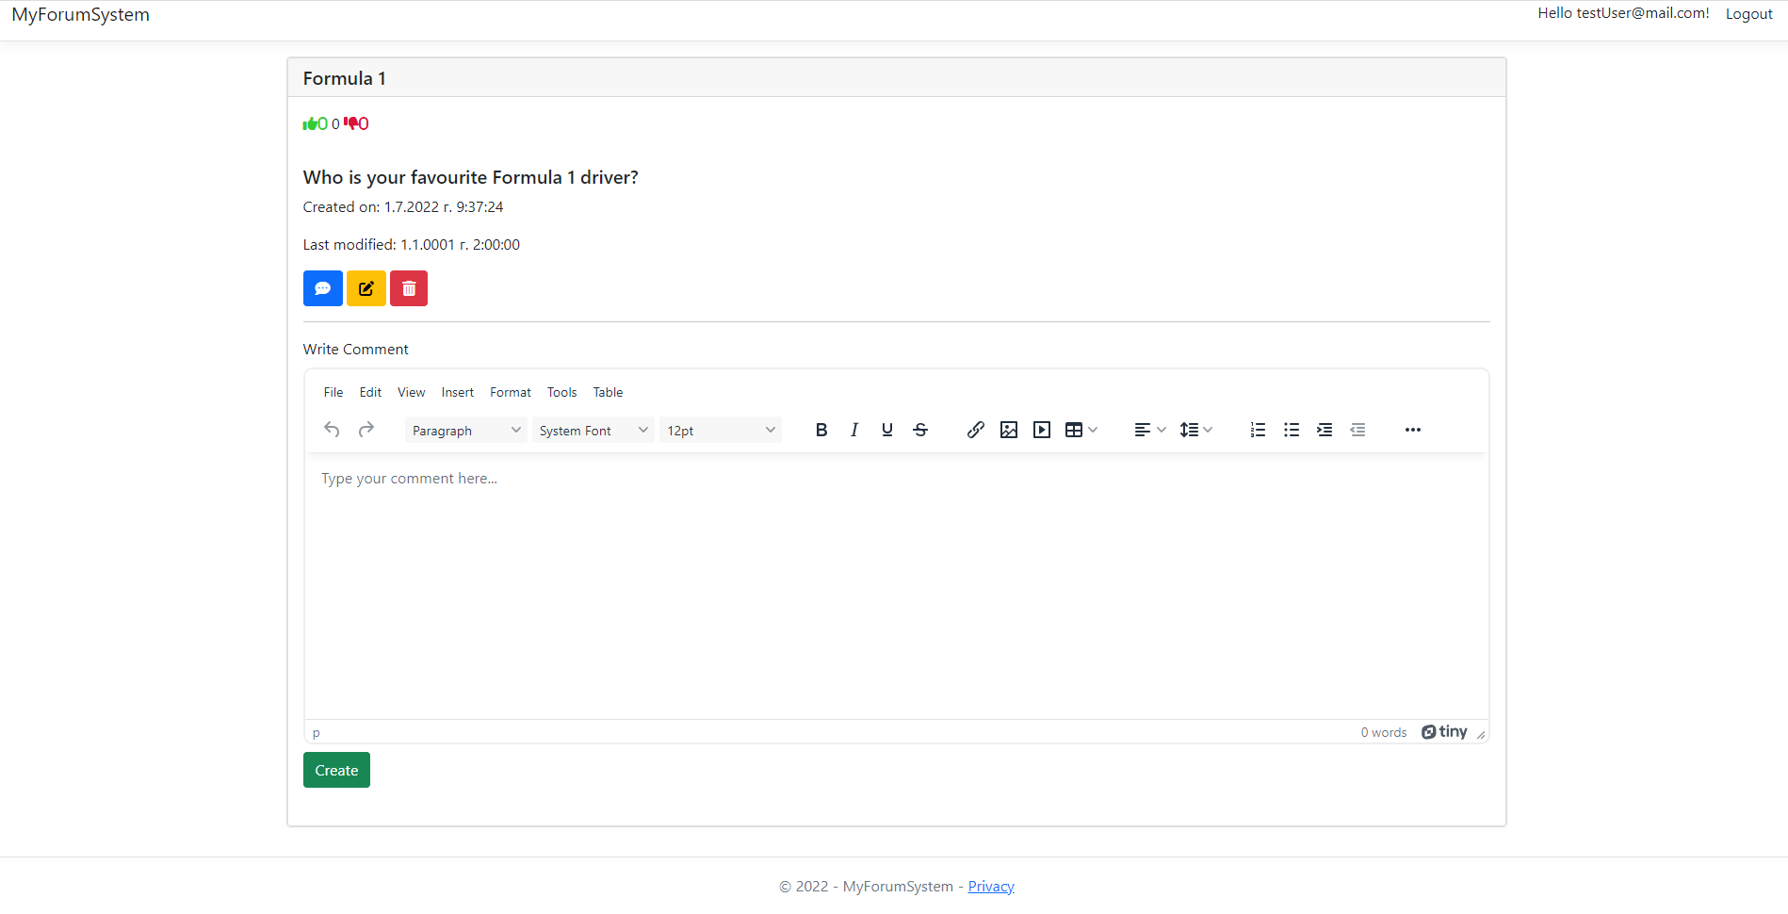The width and height of the screenshot is (1788, 914).
Task: Click the Undo arrow in the editor
Action: (331, 430)
